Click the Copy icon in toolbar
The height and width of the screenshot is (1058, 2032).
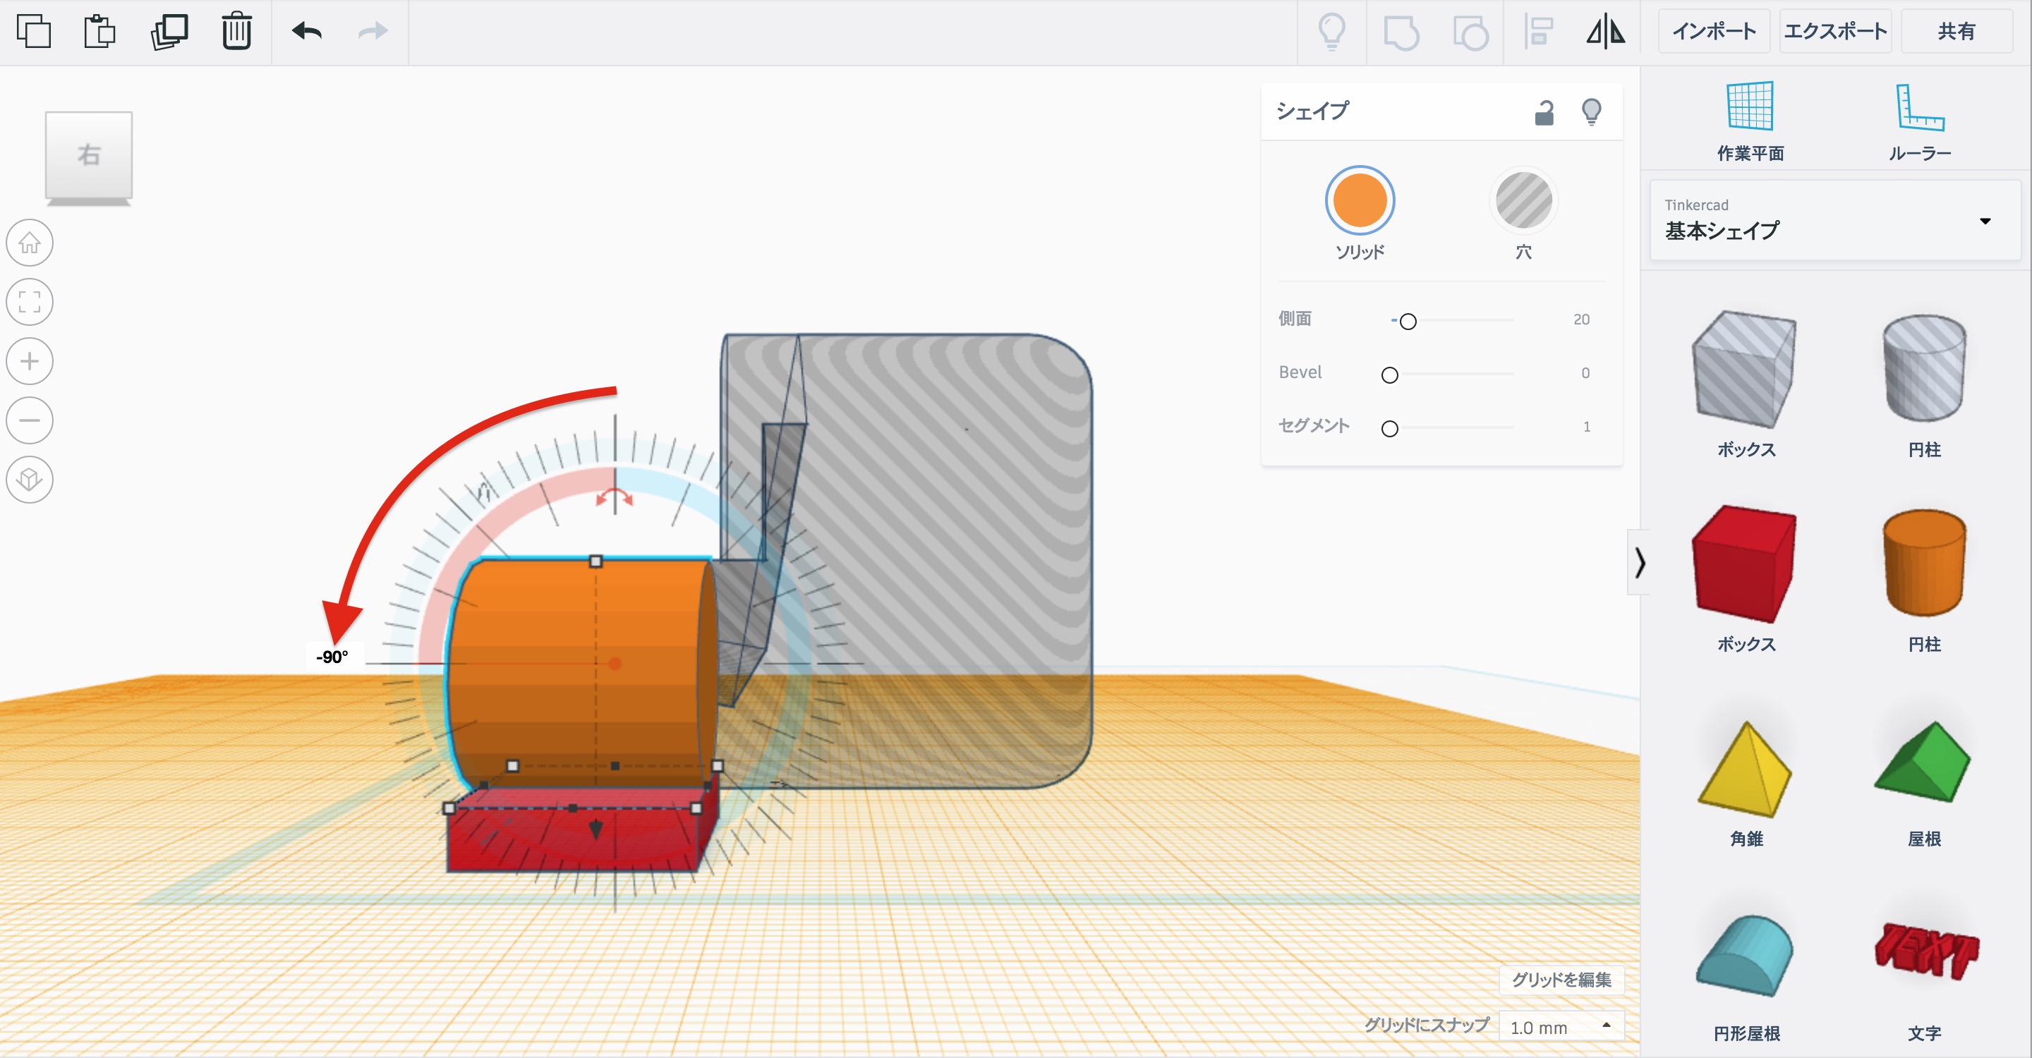point(33,32)
